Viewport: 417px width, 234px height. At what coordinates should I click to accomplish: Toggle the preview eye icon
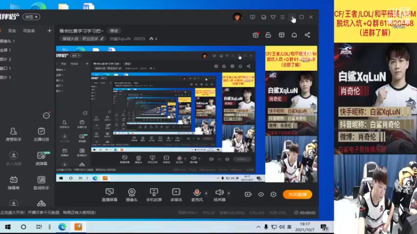pos(261,194)
